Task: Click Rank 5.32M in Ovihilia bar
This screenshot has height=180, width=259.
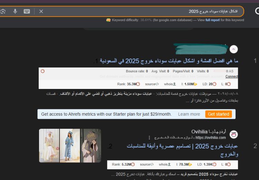Action: (x=122, y=164)
